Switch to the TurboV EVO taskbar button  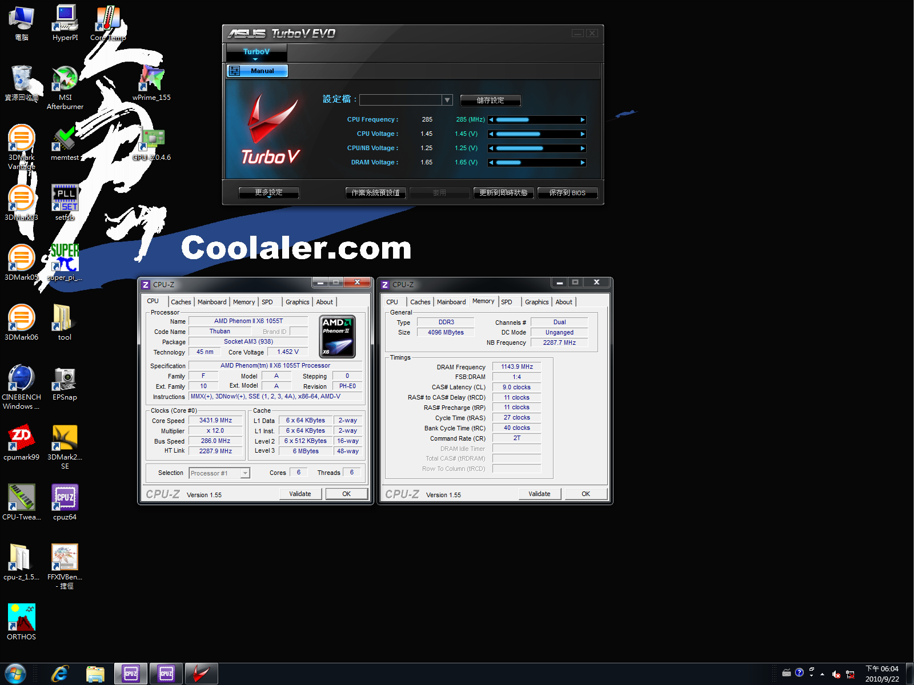[x=202, y=674]
